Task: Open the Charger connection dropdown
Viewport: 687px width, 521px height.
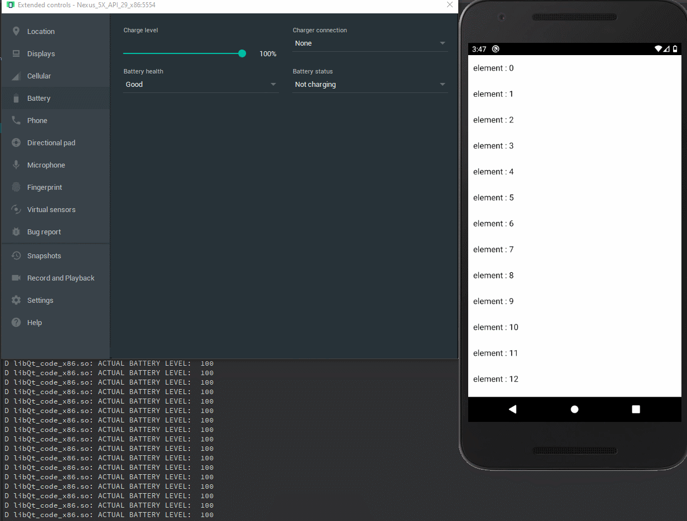Action: 370,43
